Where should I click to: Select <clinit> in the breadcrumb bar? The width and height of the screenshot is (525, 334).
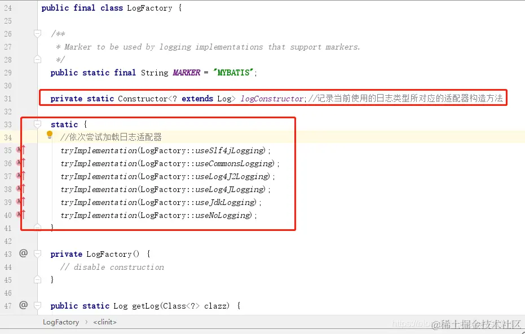[x=105, y=322]
